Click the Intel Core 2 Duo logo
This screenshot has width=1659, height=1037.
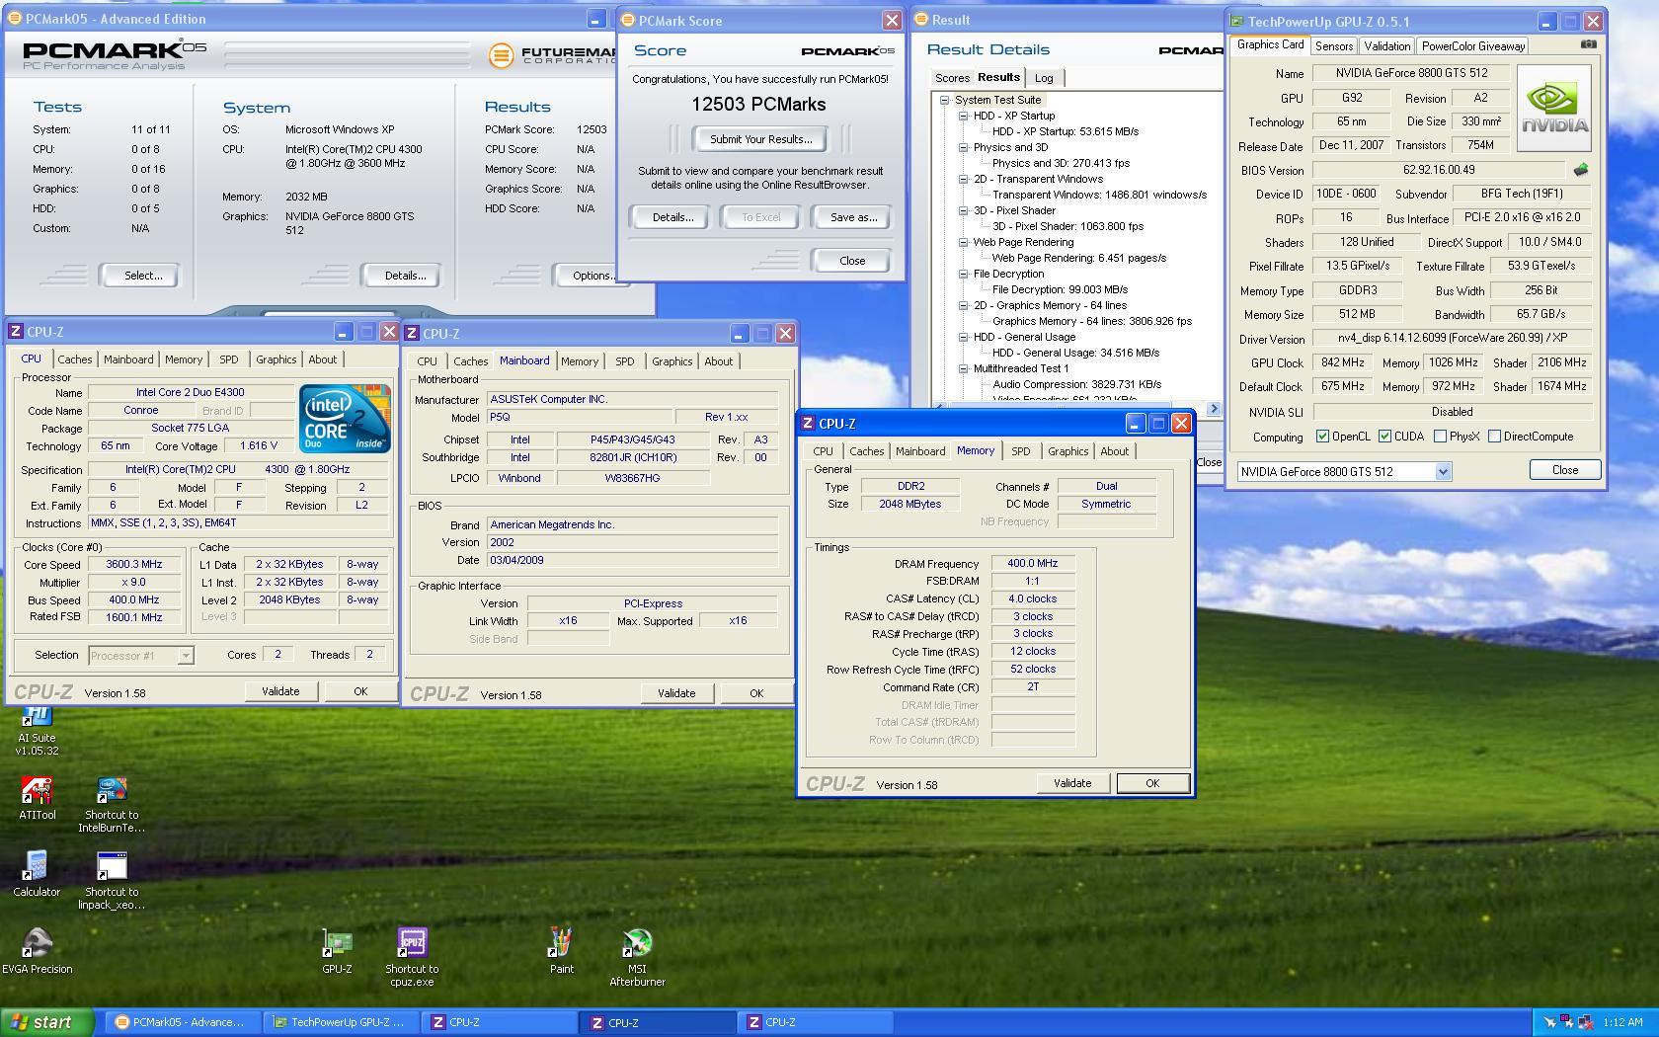point(345,419)
